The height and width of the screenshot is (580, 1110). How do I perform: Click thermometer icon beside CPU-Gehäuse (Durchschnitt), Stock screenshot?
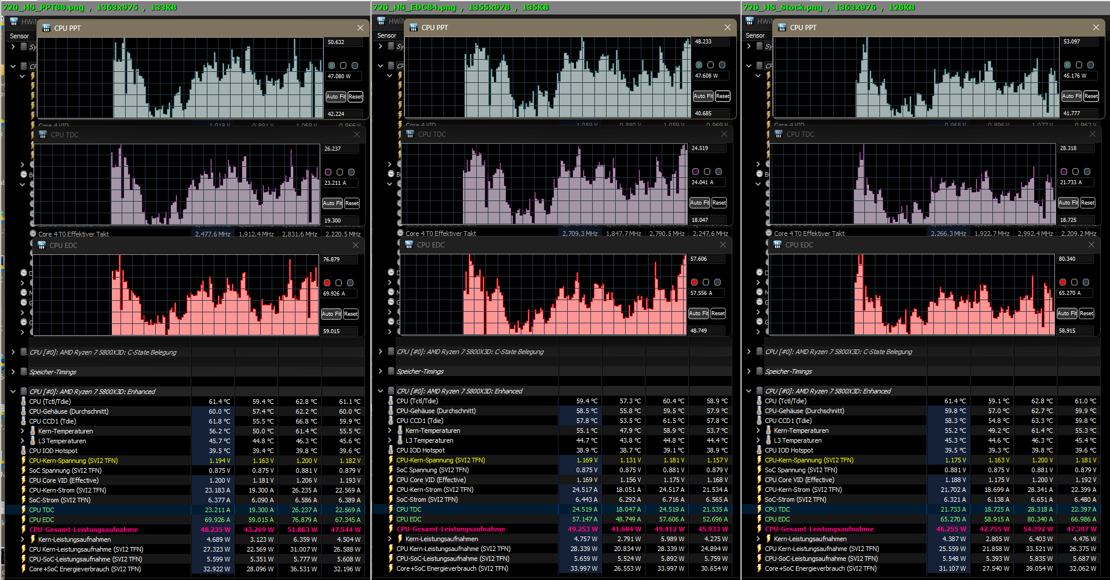[760, 411]
